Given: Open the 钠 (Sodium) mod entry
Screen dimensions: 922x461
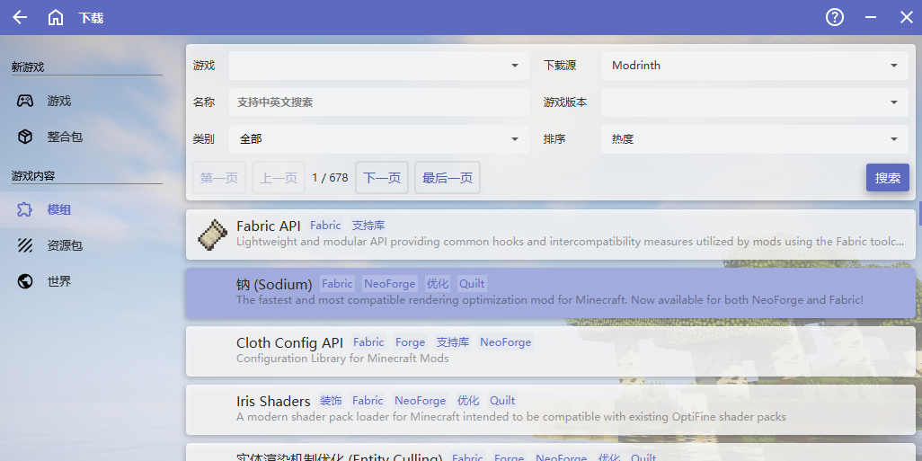Looking at the screenshot, I should [550, 292].
